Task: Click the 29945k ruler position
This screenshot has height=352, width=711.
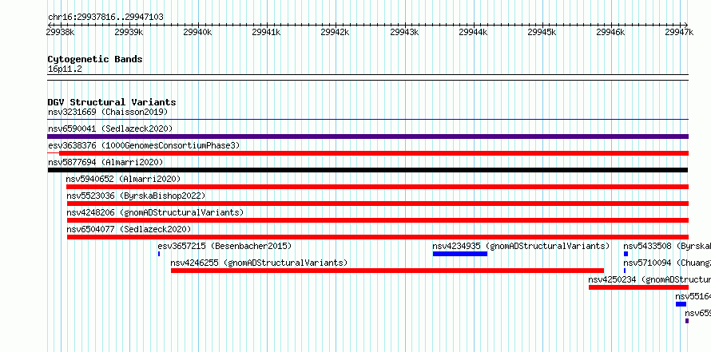Action: coord(542,32)
